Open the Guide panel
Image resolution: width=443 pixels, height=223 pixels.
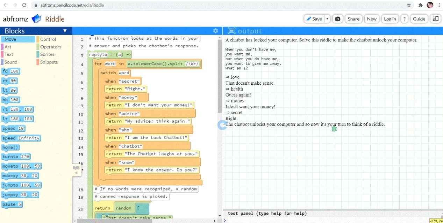pos(419,19)
